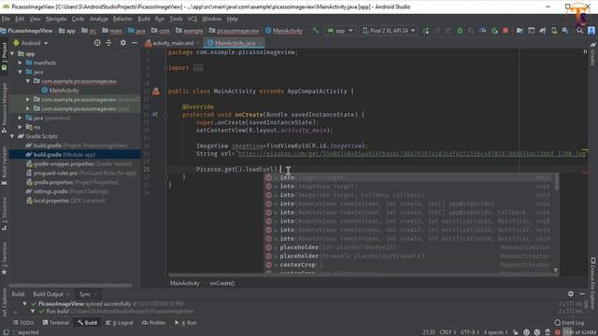Collapse the Gradle Scripts node
Viewport: 598px width, 336px height.
tap(12, 136)
